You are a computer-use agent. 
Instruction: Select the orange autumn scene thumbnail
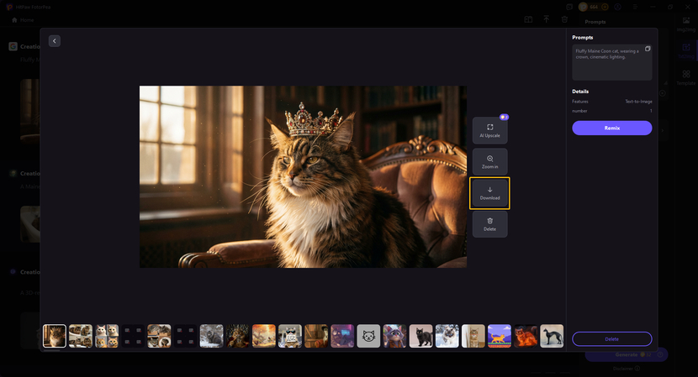click(264, 336)
